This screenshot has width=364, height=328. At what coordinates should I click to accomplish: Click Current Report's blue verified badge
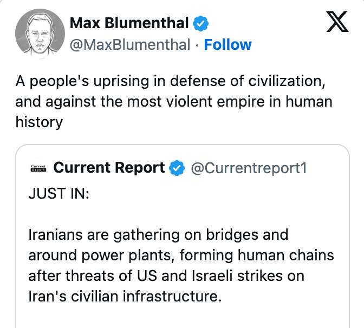click(177, 168)
